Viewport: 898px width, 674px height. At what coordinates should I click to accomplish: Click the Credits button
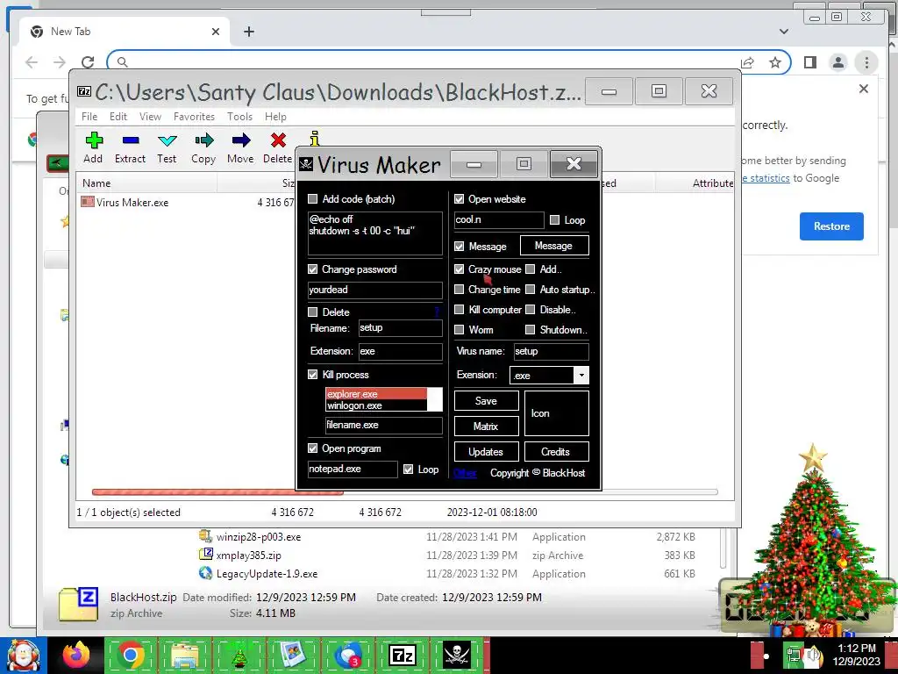[556, 452]
